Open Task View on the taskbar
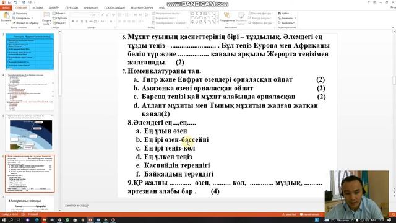 click(19, 220)
